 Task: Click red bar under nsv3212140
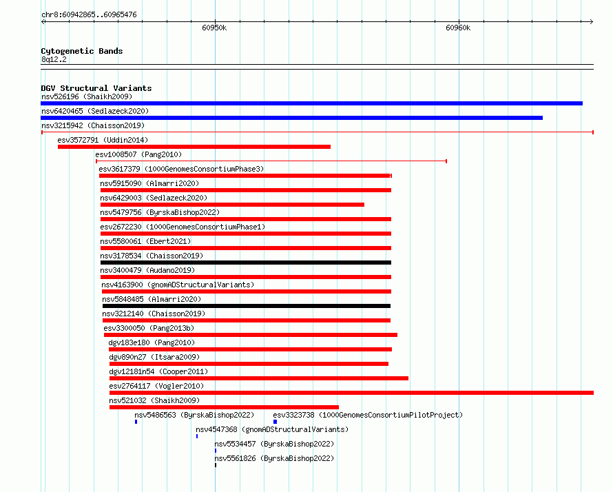coord(247,320)
